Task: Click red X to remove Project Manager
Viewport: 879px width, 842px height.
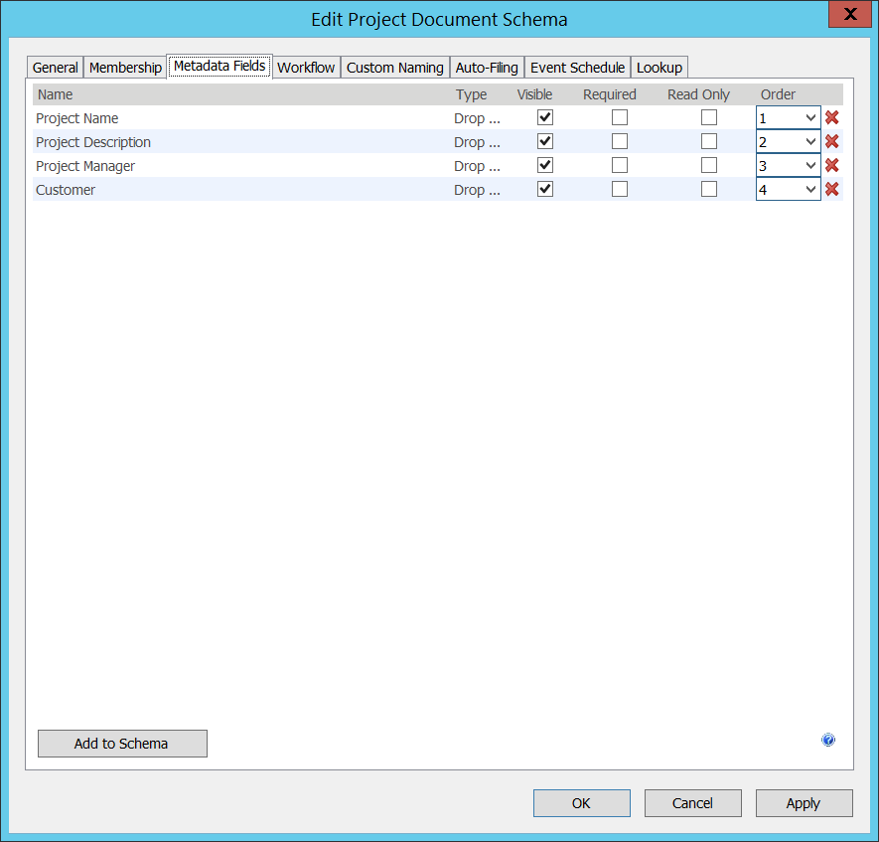Action: pos(832,165)
